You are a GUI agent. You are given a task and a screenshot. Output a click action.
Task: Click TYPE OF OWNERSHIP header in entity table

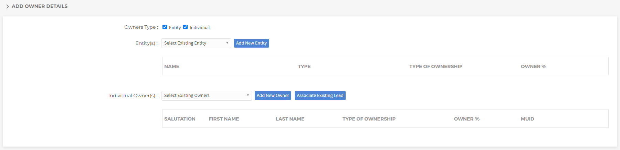pyautogui.click(x=436, y=66)
